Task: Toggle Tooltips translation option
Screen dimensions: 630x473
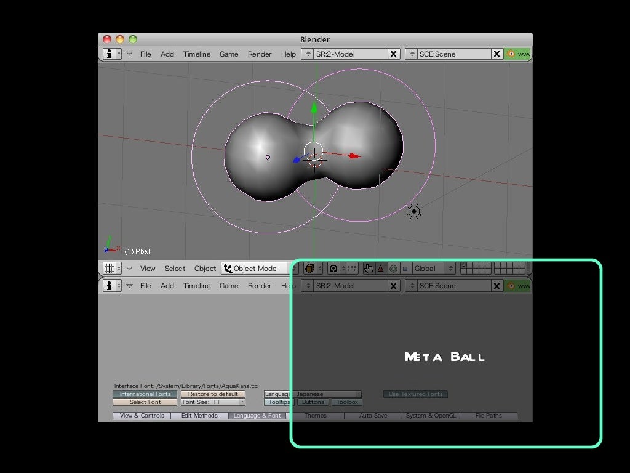Action: coord(279,402)
